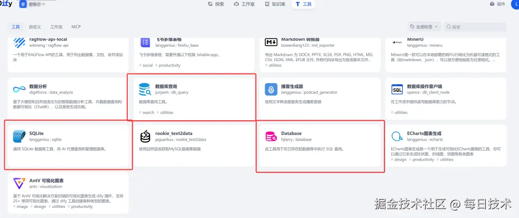Click the Markdown converter M↓ icon
The width and height of the screenshot is (519, 218).
point(271,42)
